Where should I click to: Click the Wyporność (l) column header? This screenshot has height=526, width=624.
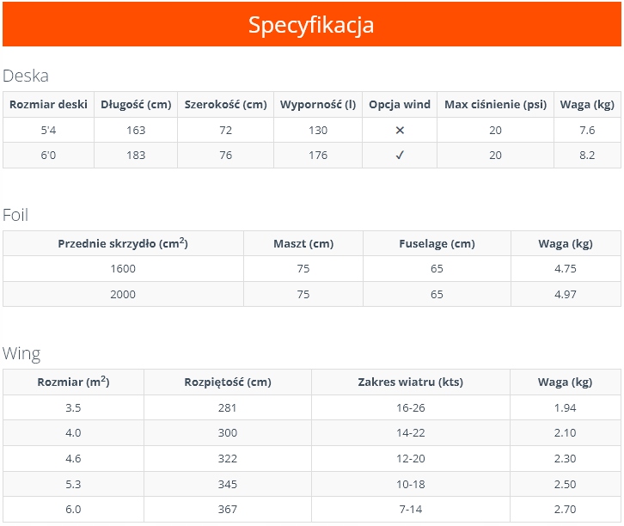(x=318, y=105)
